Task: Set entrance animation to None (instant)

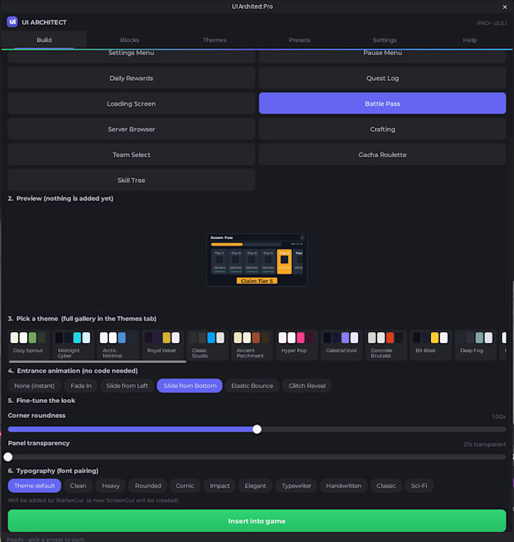Action: pos(34,386)
